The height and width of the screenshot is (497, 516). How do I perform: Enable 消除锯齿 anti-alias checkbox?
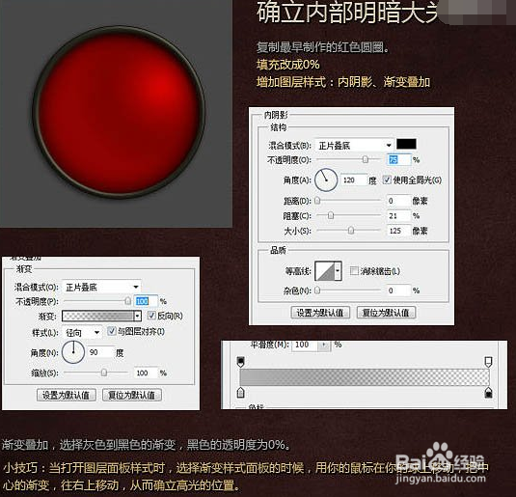tap(354, 271)
